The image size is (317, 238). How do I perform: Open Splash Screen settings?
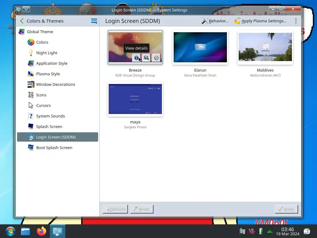pyautogui.click(x=58, y=126)
